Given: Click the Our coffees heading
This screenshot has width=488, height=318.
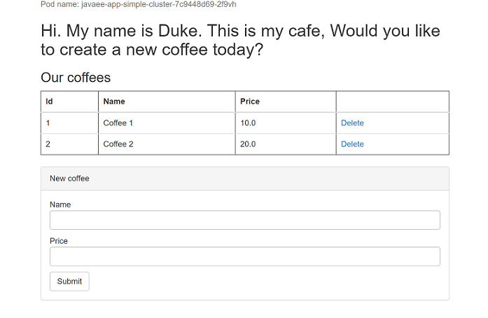Looking at the screenshot, I should (76, 78).
